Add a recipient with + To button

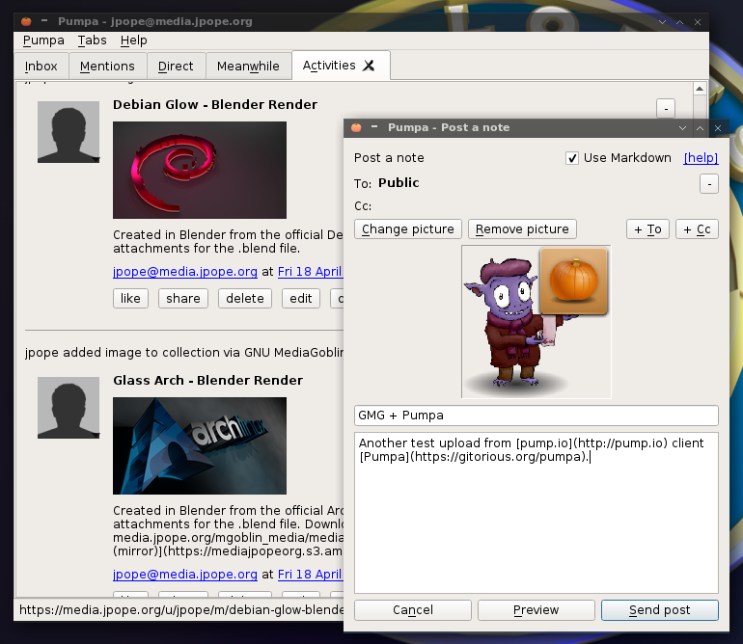647,229
